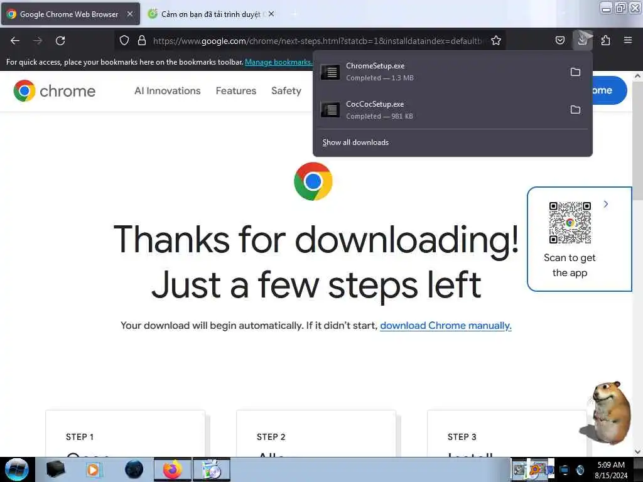The height and width of the screenshot is (482, 643).
Task: Click the monitor icon in system tray
Action: (x=565, y=469)
